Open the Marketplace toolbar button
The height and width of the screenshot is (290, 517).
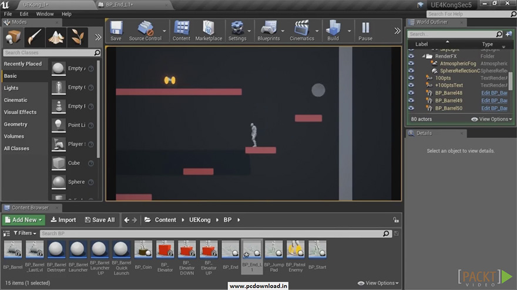(x=209, y=31)
